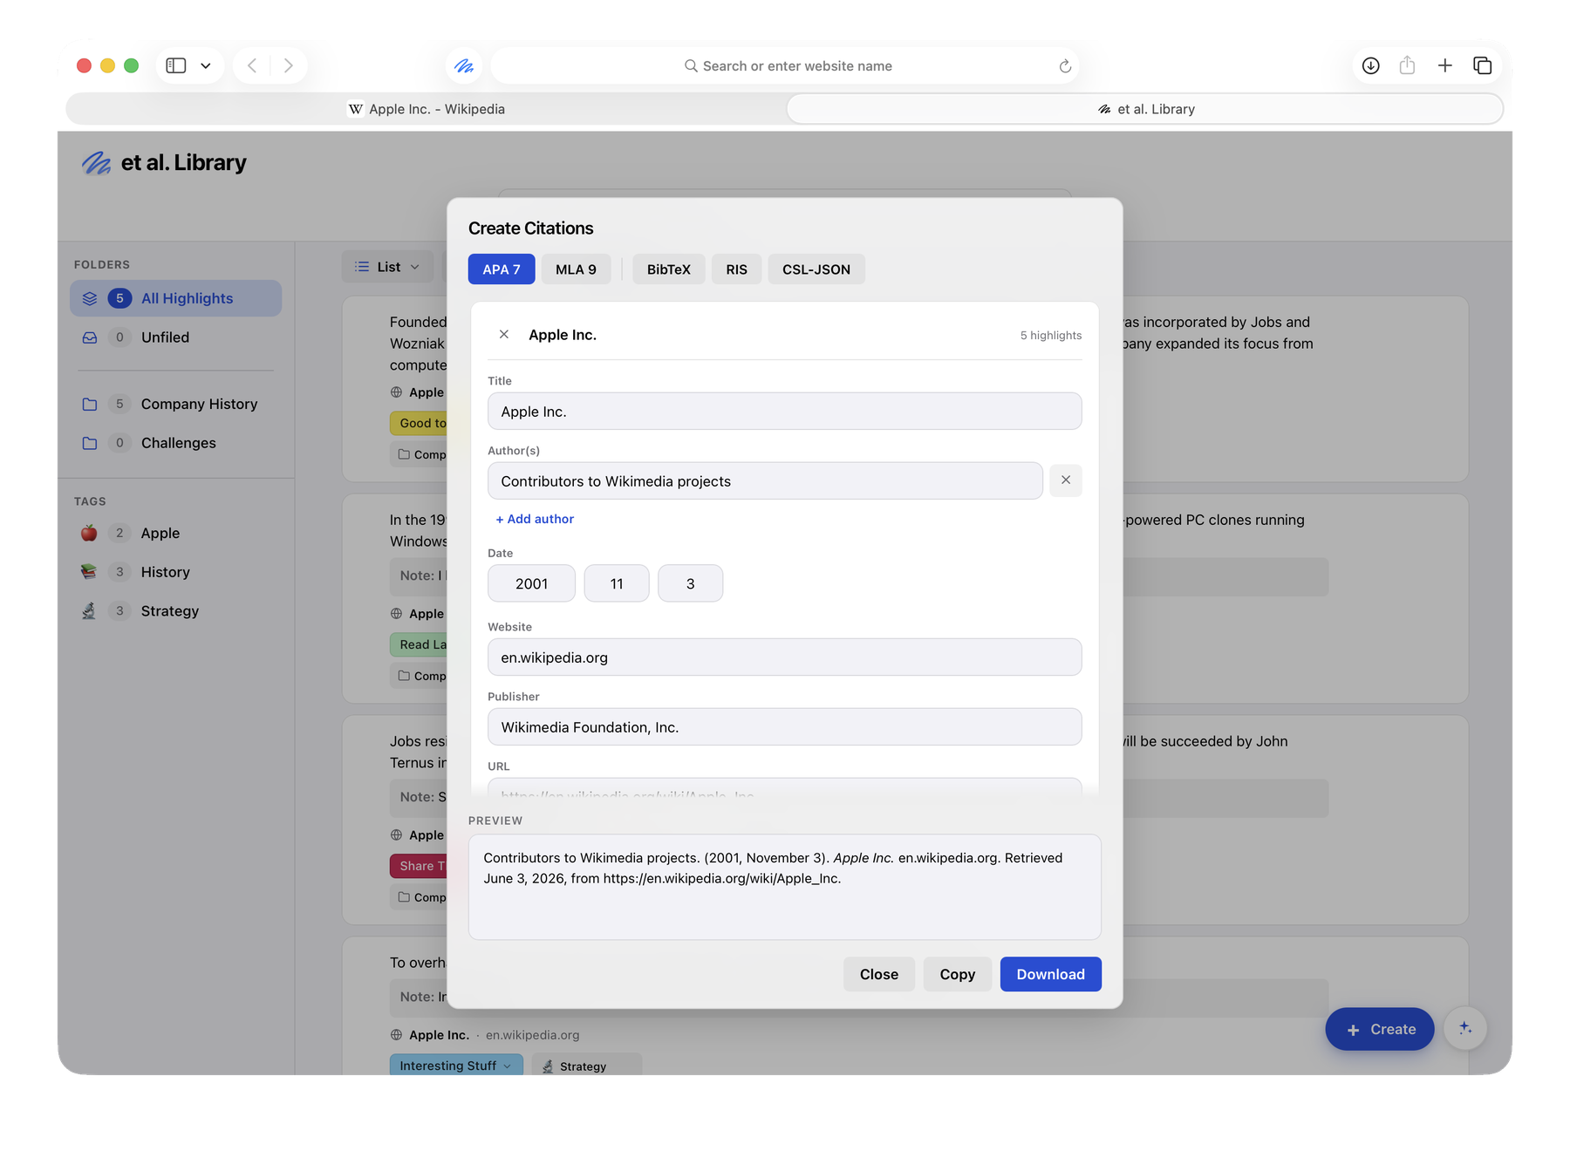Select the RIS citation format
The image size is (1570, 1151).
[736, 269]
